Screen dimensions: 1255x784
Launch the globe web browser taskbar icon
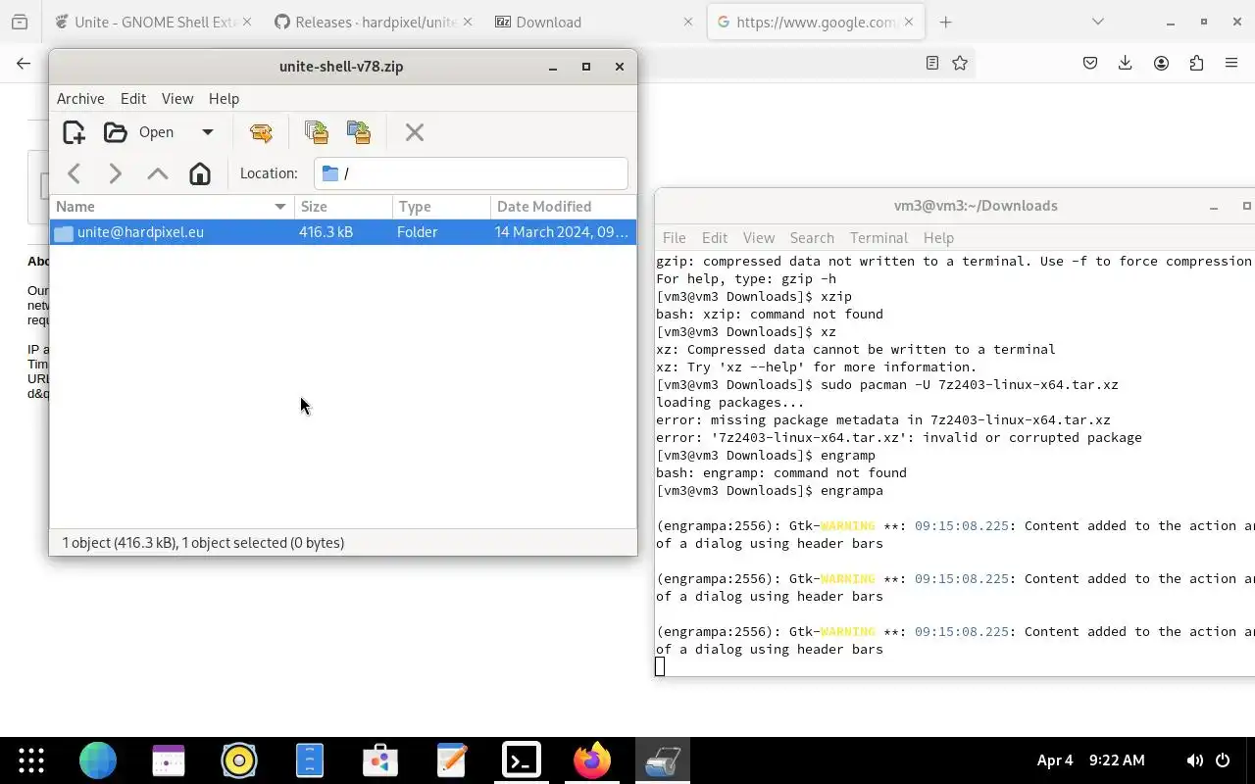click(98, 760)
